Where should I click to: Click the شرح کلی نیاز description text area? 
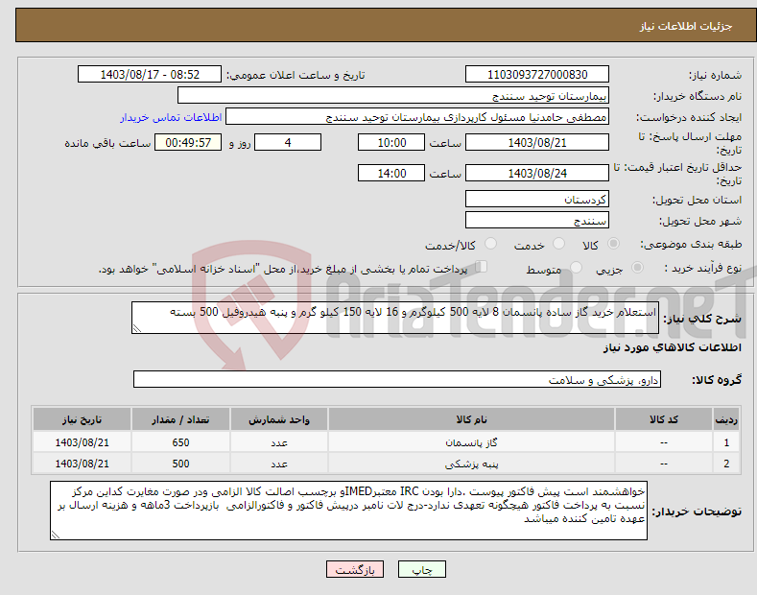click(x=395, y=318)
